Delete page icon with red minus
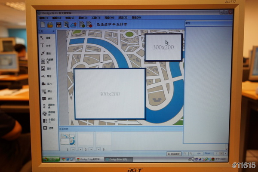Image resolution: width=258 pixels, height=172 pixels. pyautogui.click(x=89, y=25)
